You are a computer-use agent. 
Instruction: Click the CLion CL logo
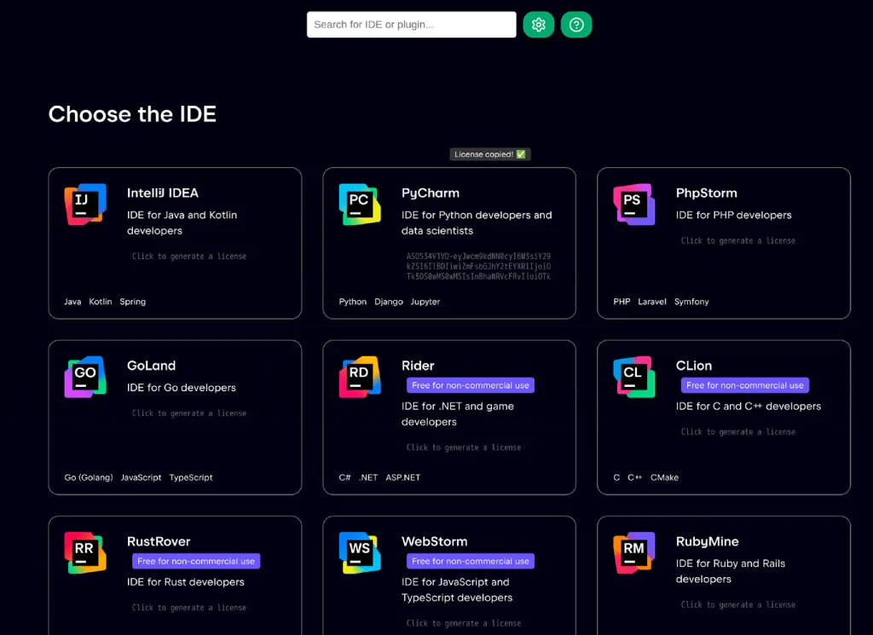(x=634, y=377)
